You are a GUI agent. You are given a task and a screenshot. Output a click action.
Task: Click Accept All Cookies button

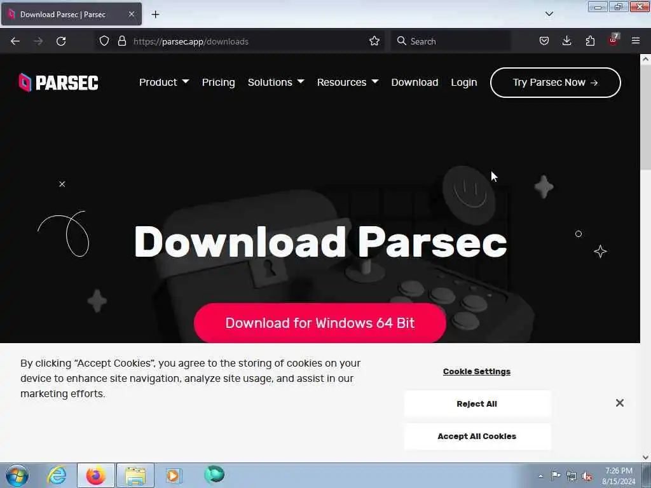coord(477,436)
